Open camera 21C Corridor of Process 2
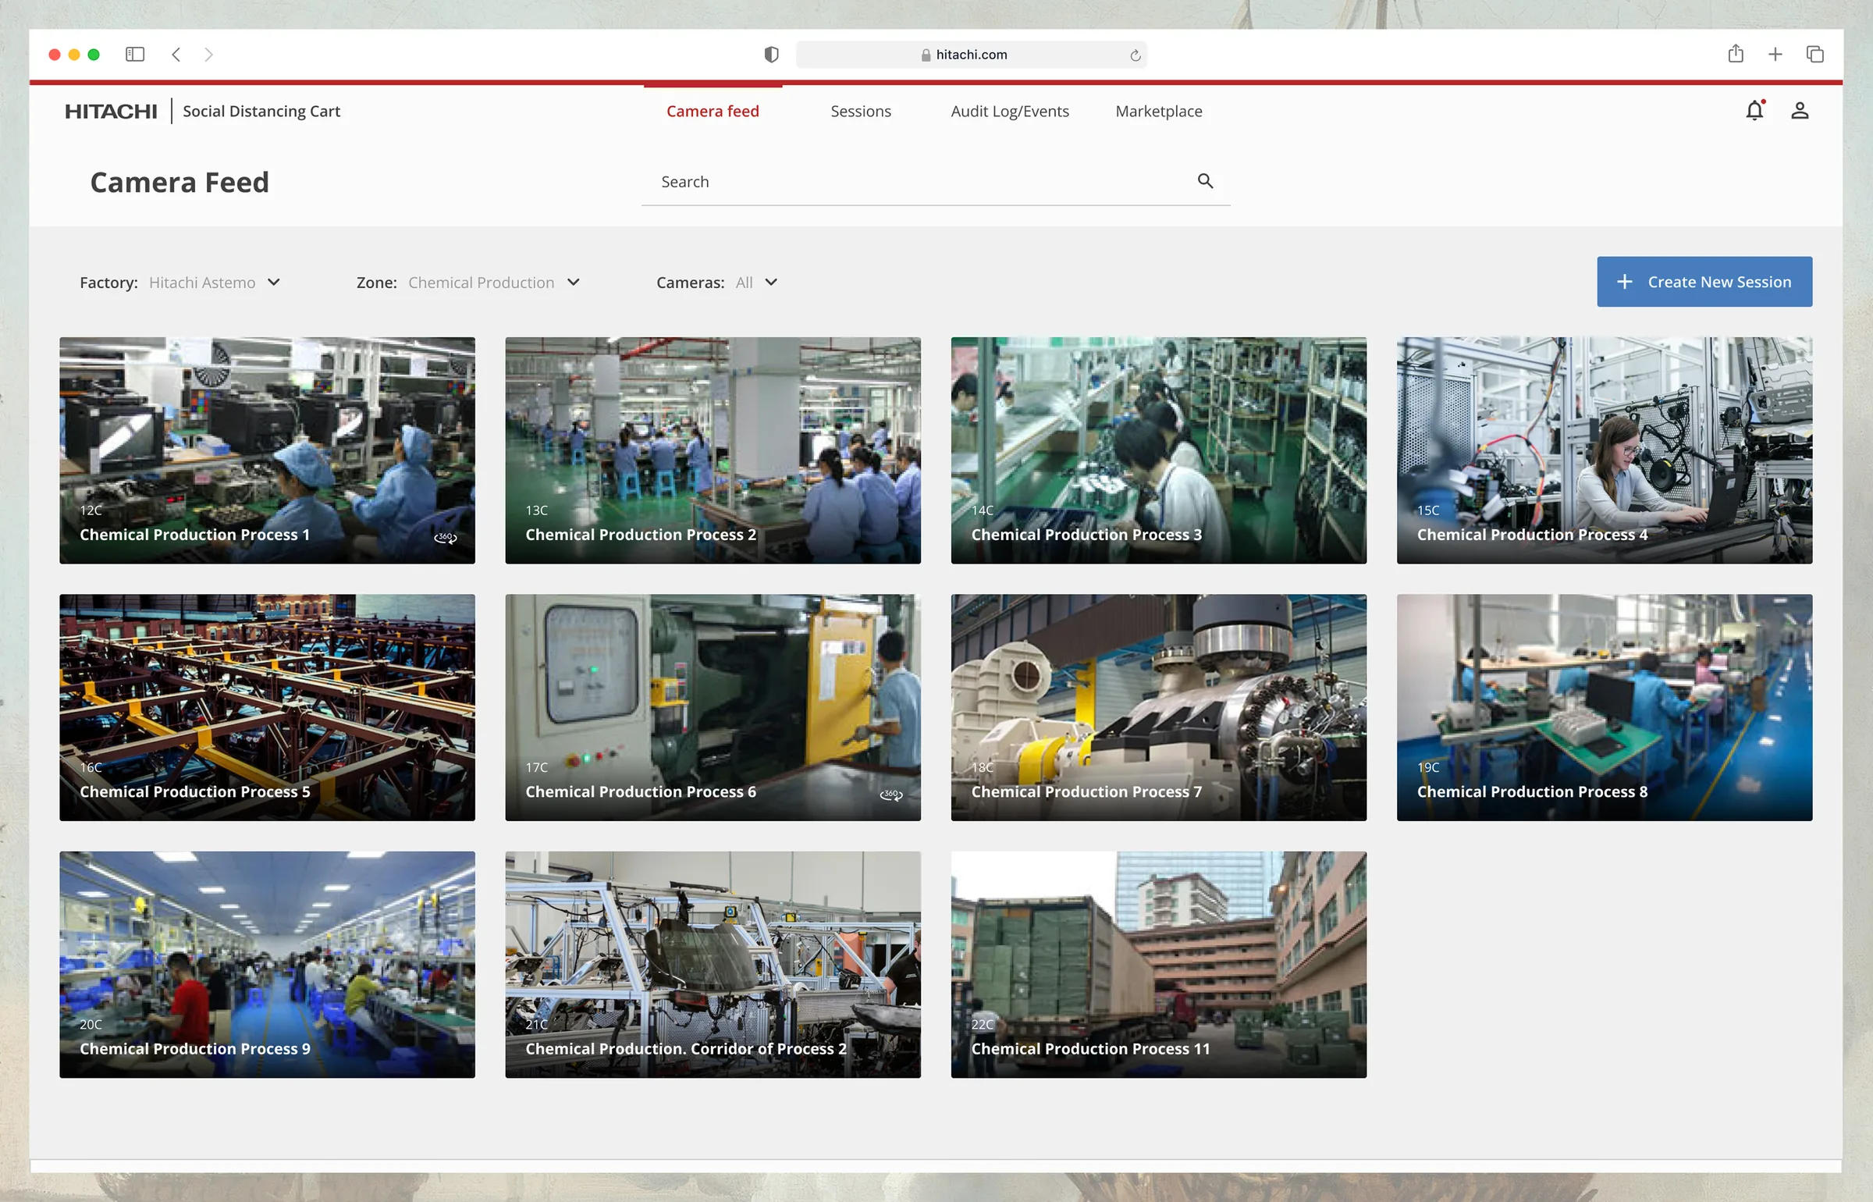 click(x=713, y=965)
